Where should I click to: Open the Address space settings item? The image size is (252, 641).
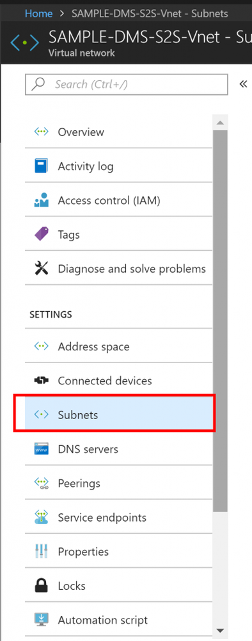[119, 346]
